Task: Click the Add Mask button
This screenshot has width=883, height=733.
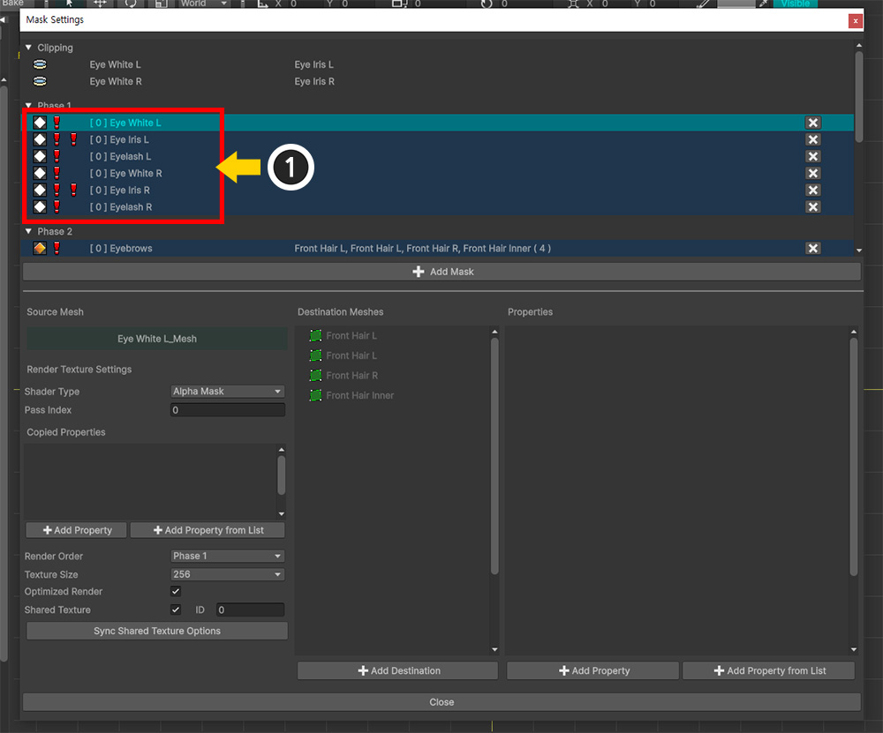Action: (x=441, y=272)
